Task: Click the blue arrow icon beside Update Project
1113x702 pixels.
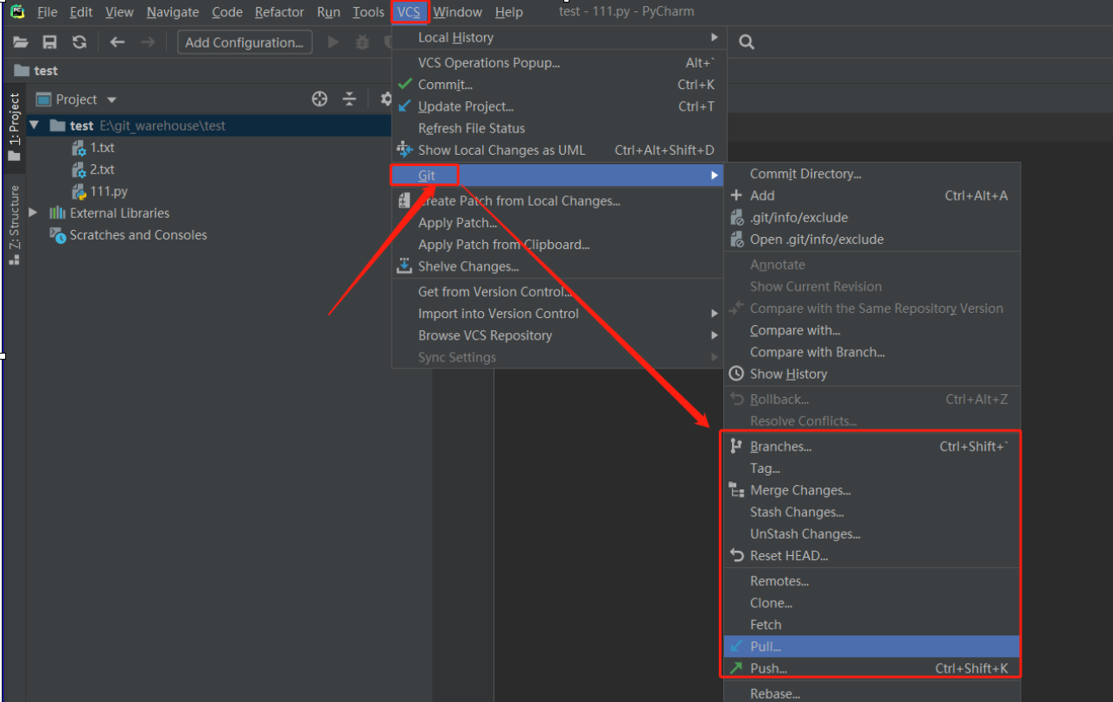Action: [x=404, y=106]
